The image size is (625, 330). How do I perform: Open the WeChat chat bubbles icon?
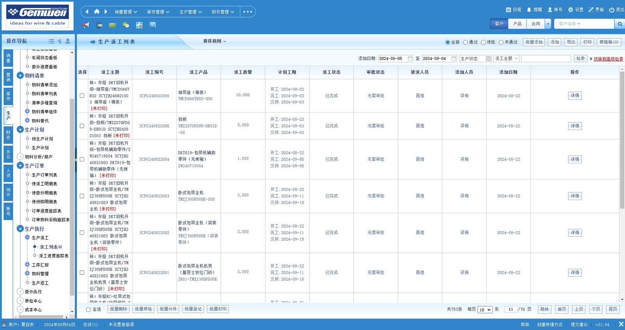point(126,25)
